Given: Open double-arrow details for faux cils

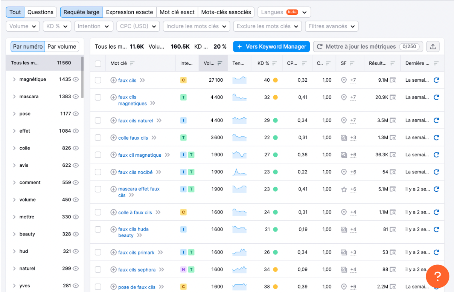Looking at the screenshot, I should click(142, 80).
